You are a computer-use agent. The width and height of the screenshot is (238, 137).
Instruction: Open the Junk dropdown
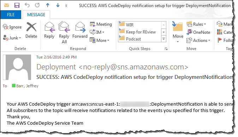point(12,38)
